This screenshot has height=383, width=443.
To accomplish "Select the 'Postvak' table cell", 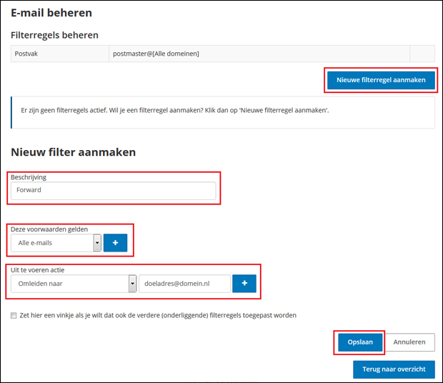I will point(59,54).
